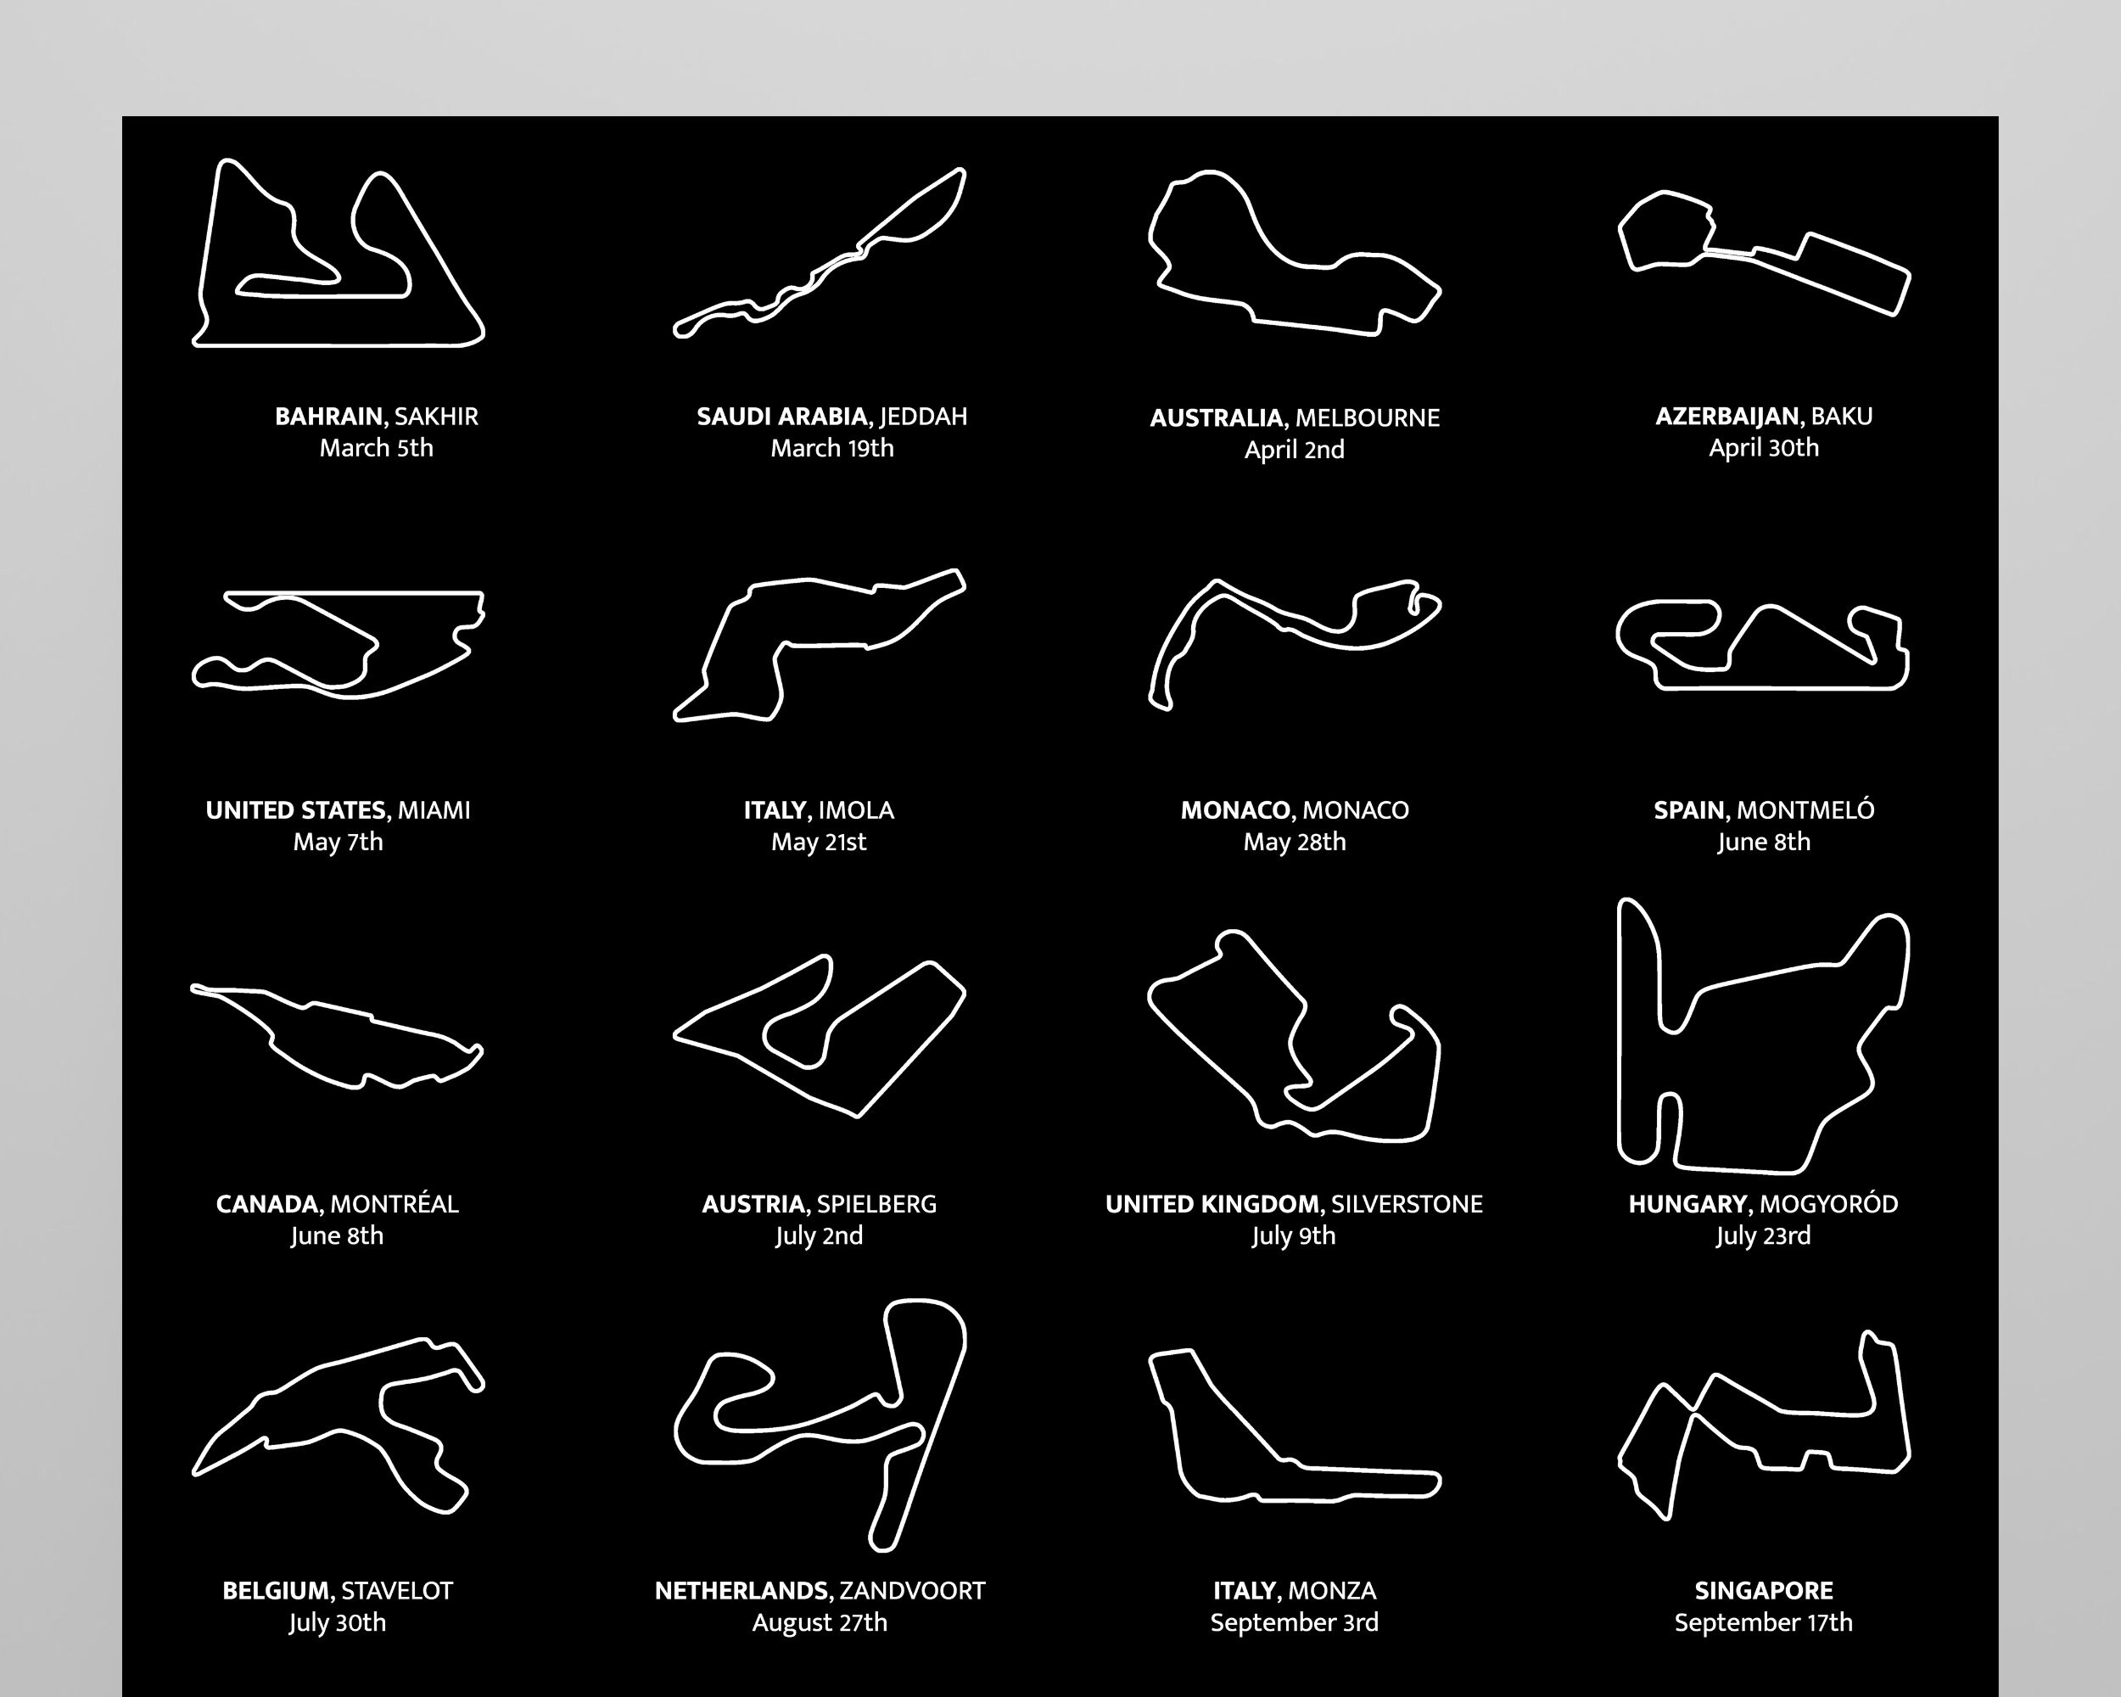
Task: Select the Australia Melbourne track outline
Action: coord(1295,253)
